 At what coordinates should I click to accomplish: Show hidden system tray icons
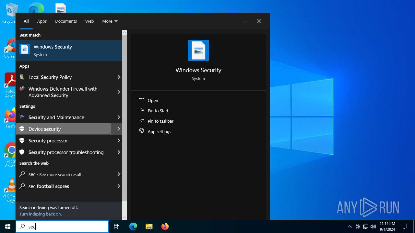[350, 227]
